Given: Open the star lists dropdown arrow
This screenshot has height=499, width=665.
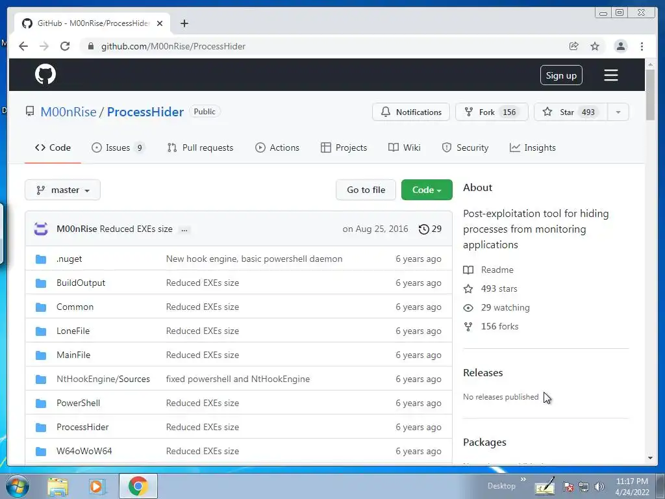Looking at the screenshot, I should coord(618,112).
